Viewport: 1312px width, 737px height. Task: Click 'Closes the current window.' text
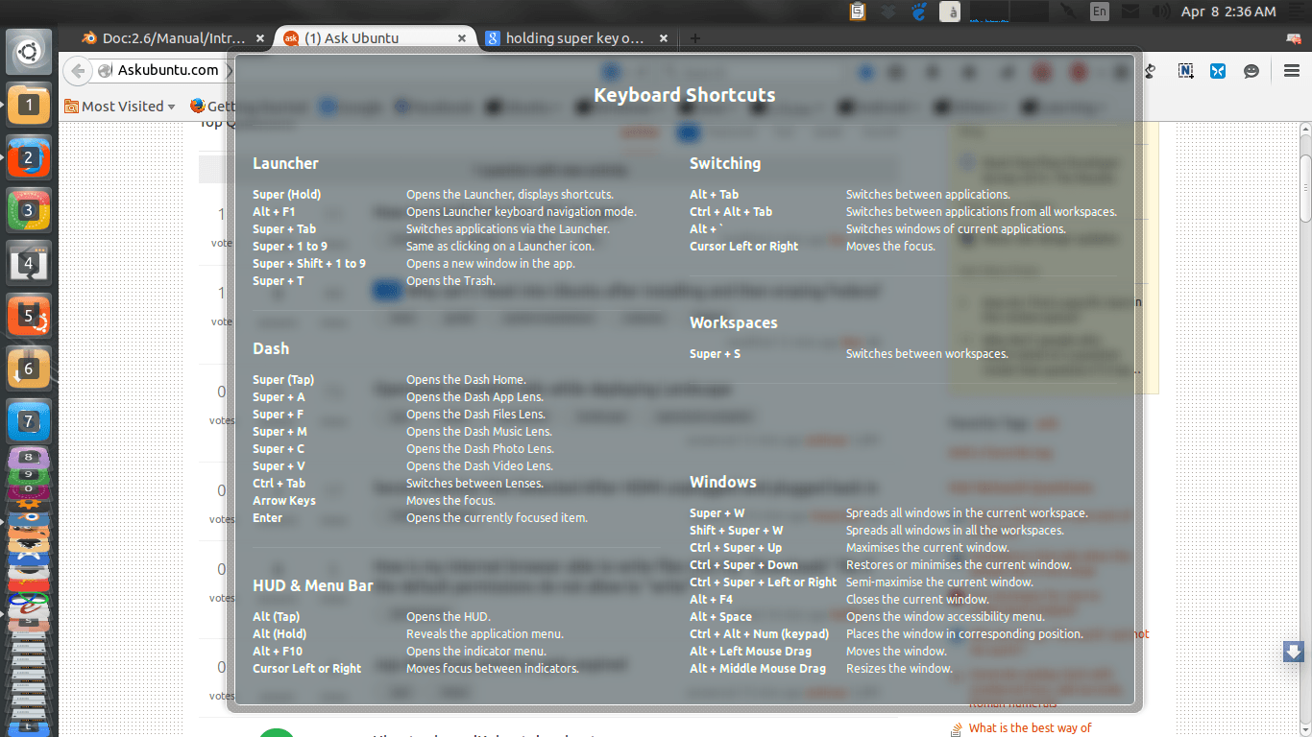[x=917, y=600]
